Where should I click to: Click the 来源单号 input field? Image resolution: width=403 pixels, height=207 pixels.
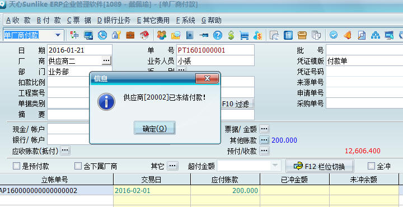[364, 82]
